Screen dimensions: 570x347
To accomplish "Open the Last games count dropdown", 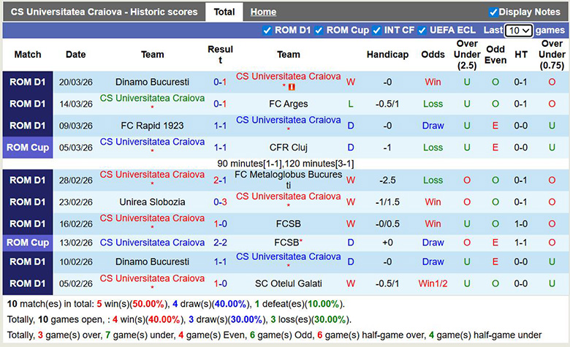I will point(519,31).
